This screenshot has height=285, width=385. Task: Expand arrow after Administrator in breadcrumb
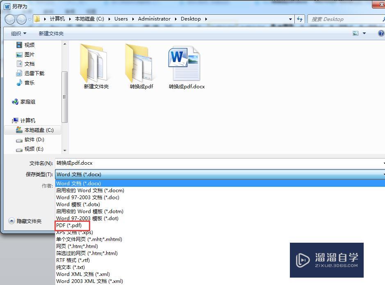pyautogui.click(x=176, y=19)
